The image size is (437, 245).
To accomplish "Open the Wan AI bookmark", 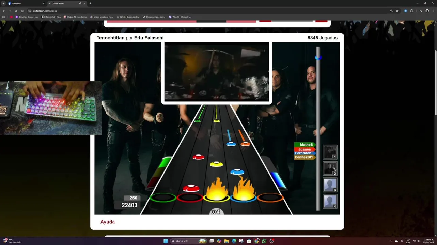I will click(180, 17).
